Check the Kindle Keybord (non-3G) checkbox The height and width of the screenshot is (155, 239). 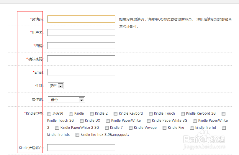115,113
